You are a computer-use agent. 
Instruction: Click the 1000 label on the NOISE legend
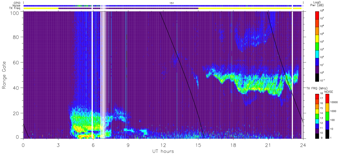click(334, 111)
